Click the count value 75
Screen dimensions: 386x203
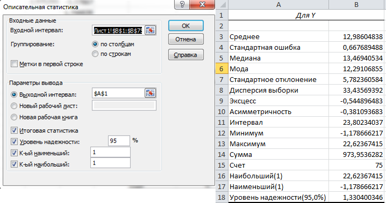[x=357, y=166]
